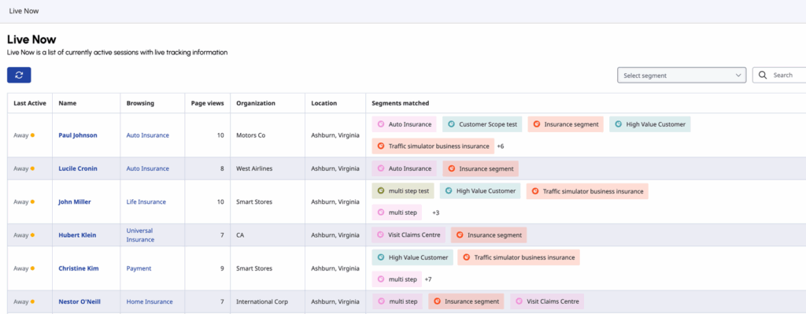Click John Miller's High Value Customer tag
Viewport: 806px width, 314px height.
480,191
